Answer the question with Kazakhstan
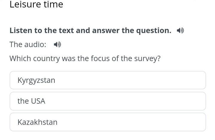The image size is (215, 140). point(107,122)
